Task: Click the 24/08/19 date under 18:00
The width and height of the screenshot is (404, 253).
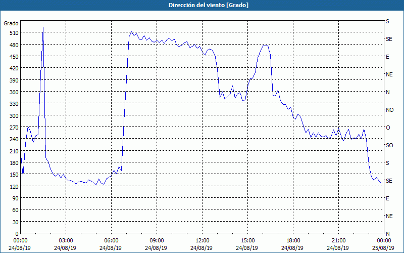Action: click(x=292, y=248)
